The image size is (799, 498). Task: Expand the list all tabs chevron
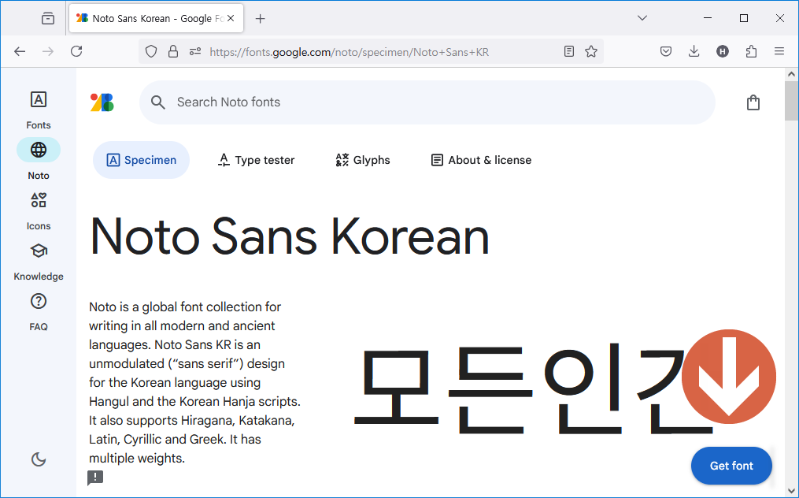[x=642, y=18]
